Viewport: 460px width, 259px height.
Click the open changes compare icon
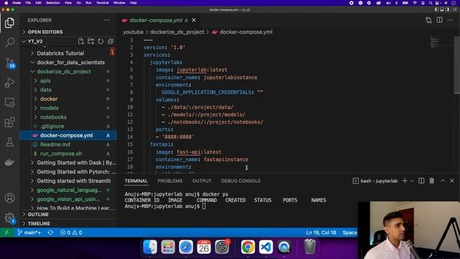pyautogui.click(x=428, y=20)
